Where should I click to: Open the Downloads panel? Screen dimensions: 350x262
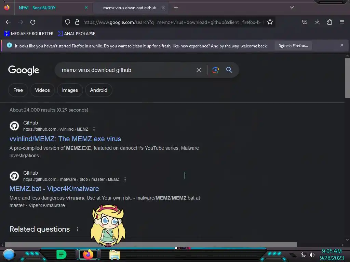point(317,22)
